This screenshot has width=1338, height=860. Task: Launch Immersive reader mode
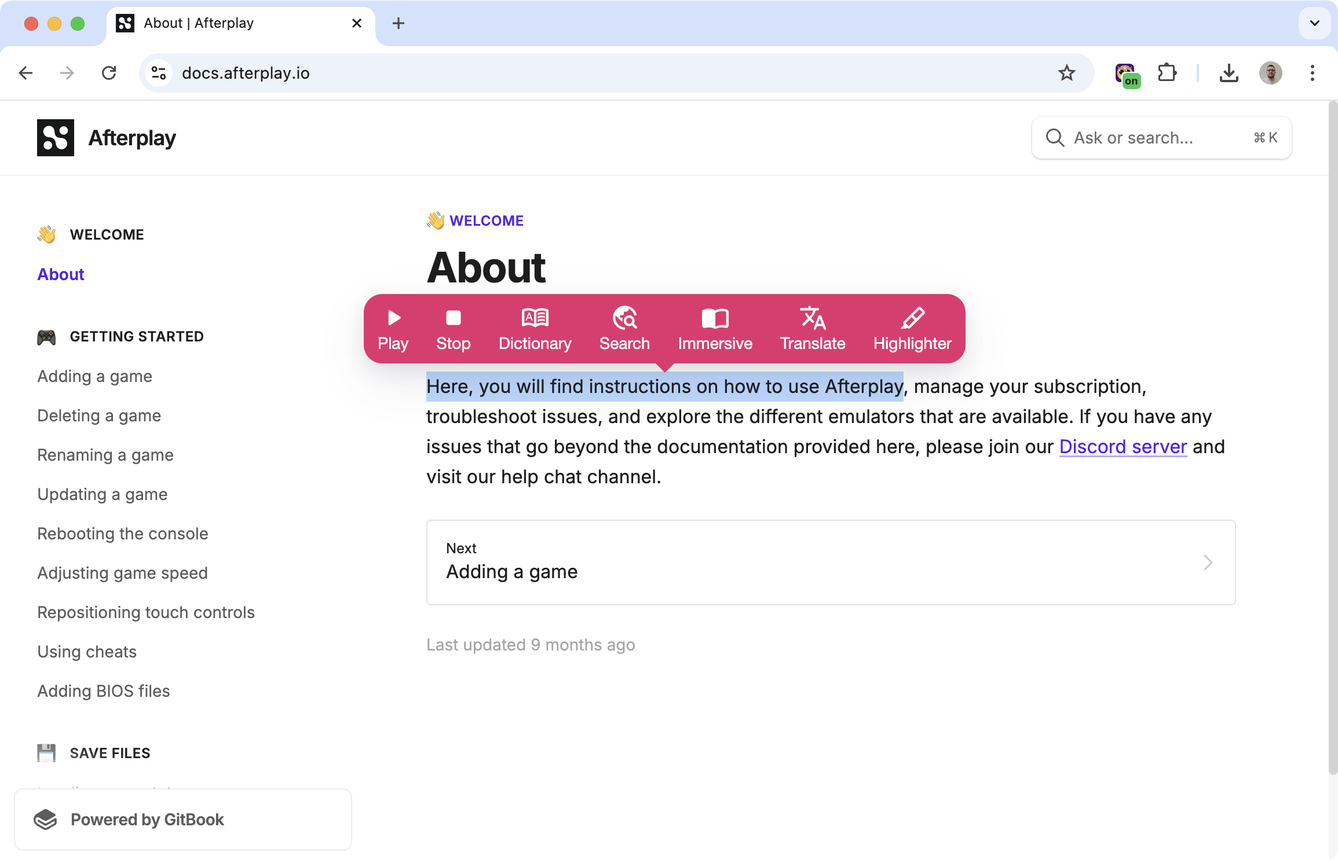click(715, 329)
